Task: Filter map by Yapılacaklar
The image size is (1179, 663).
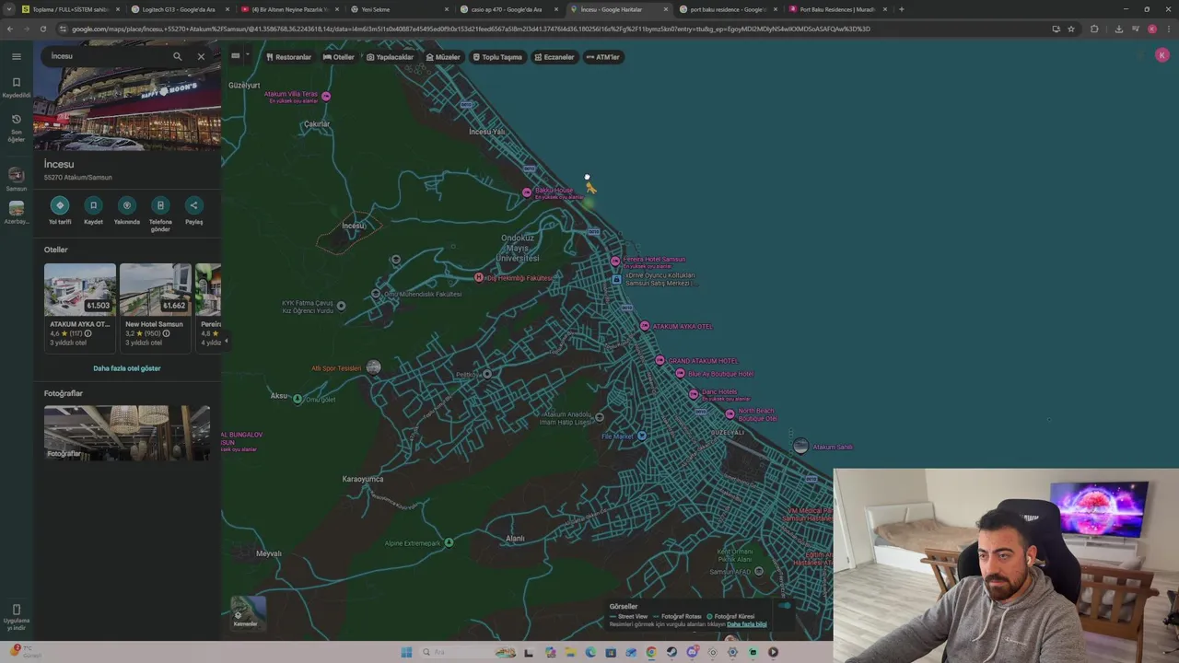Action: (x=390, y=57)
